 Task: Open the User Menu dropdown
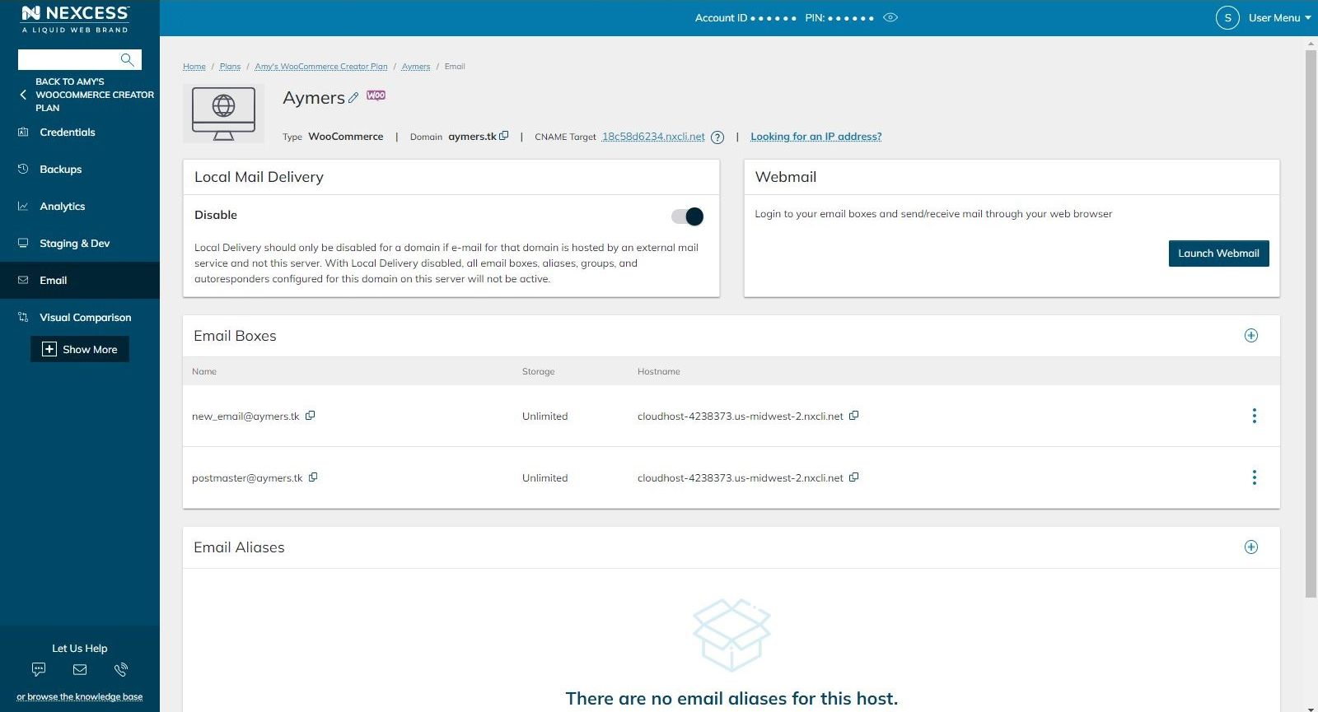(1279, 17)
